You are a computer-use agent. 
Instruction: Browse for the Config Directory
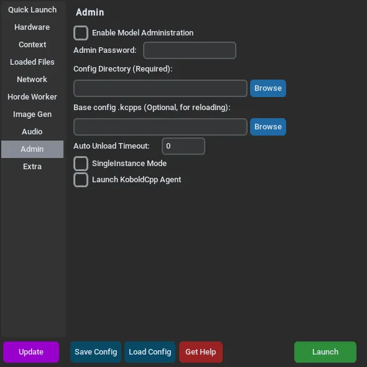268,88
